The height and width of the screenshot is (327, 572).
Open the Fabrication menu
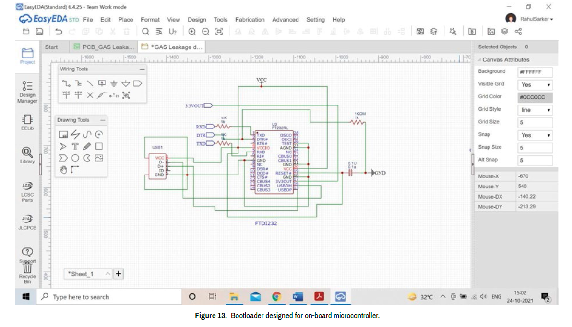click(250, 20)
